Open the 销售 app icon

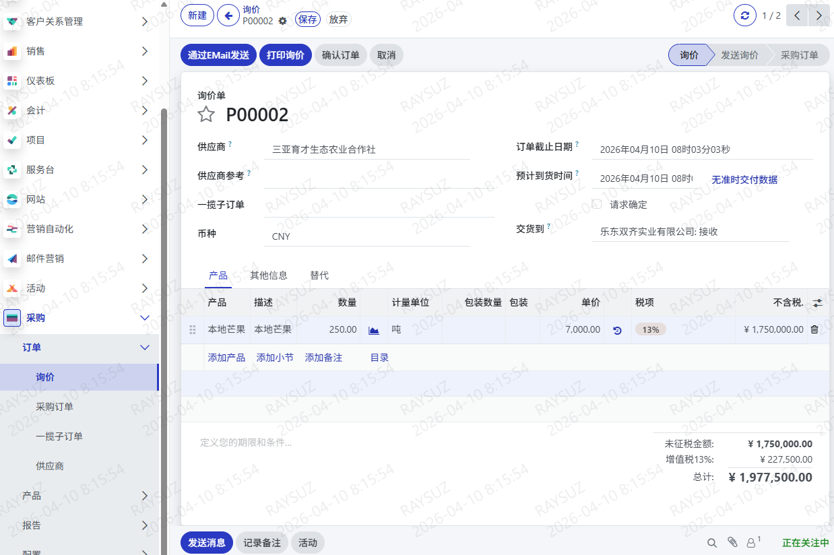12,51
